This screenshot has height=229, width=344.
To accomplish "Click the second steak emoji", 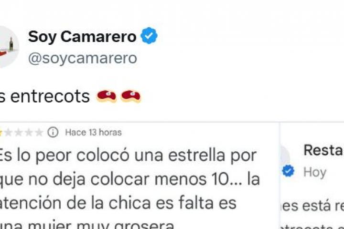I will [131, 96].
